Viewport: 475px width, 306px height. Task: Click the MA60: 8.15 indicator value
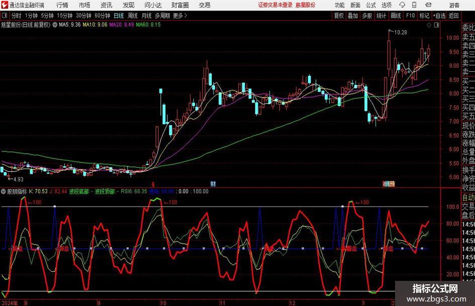coord(148,25)
